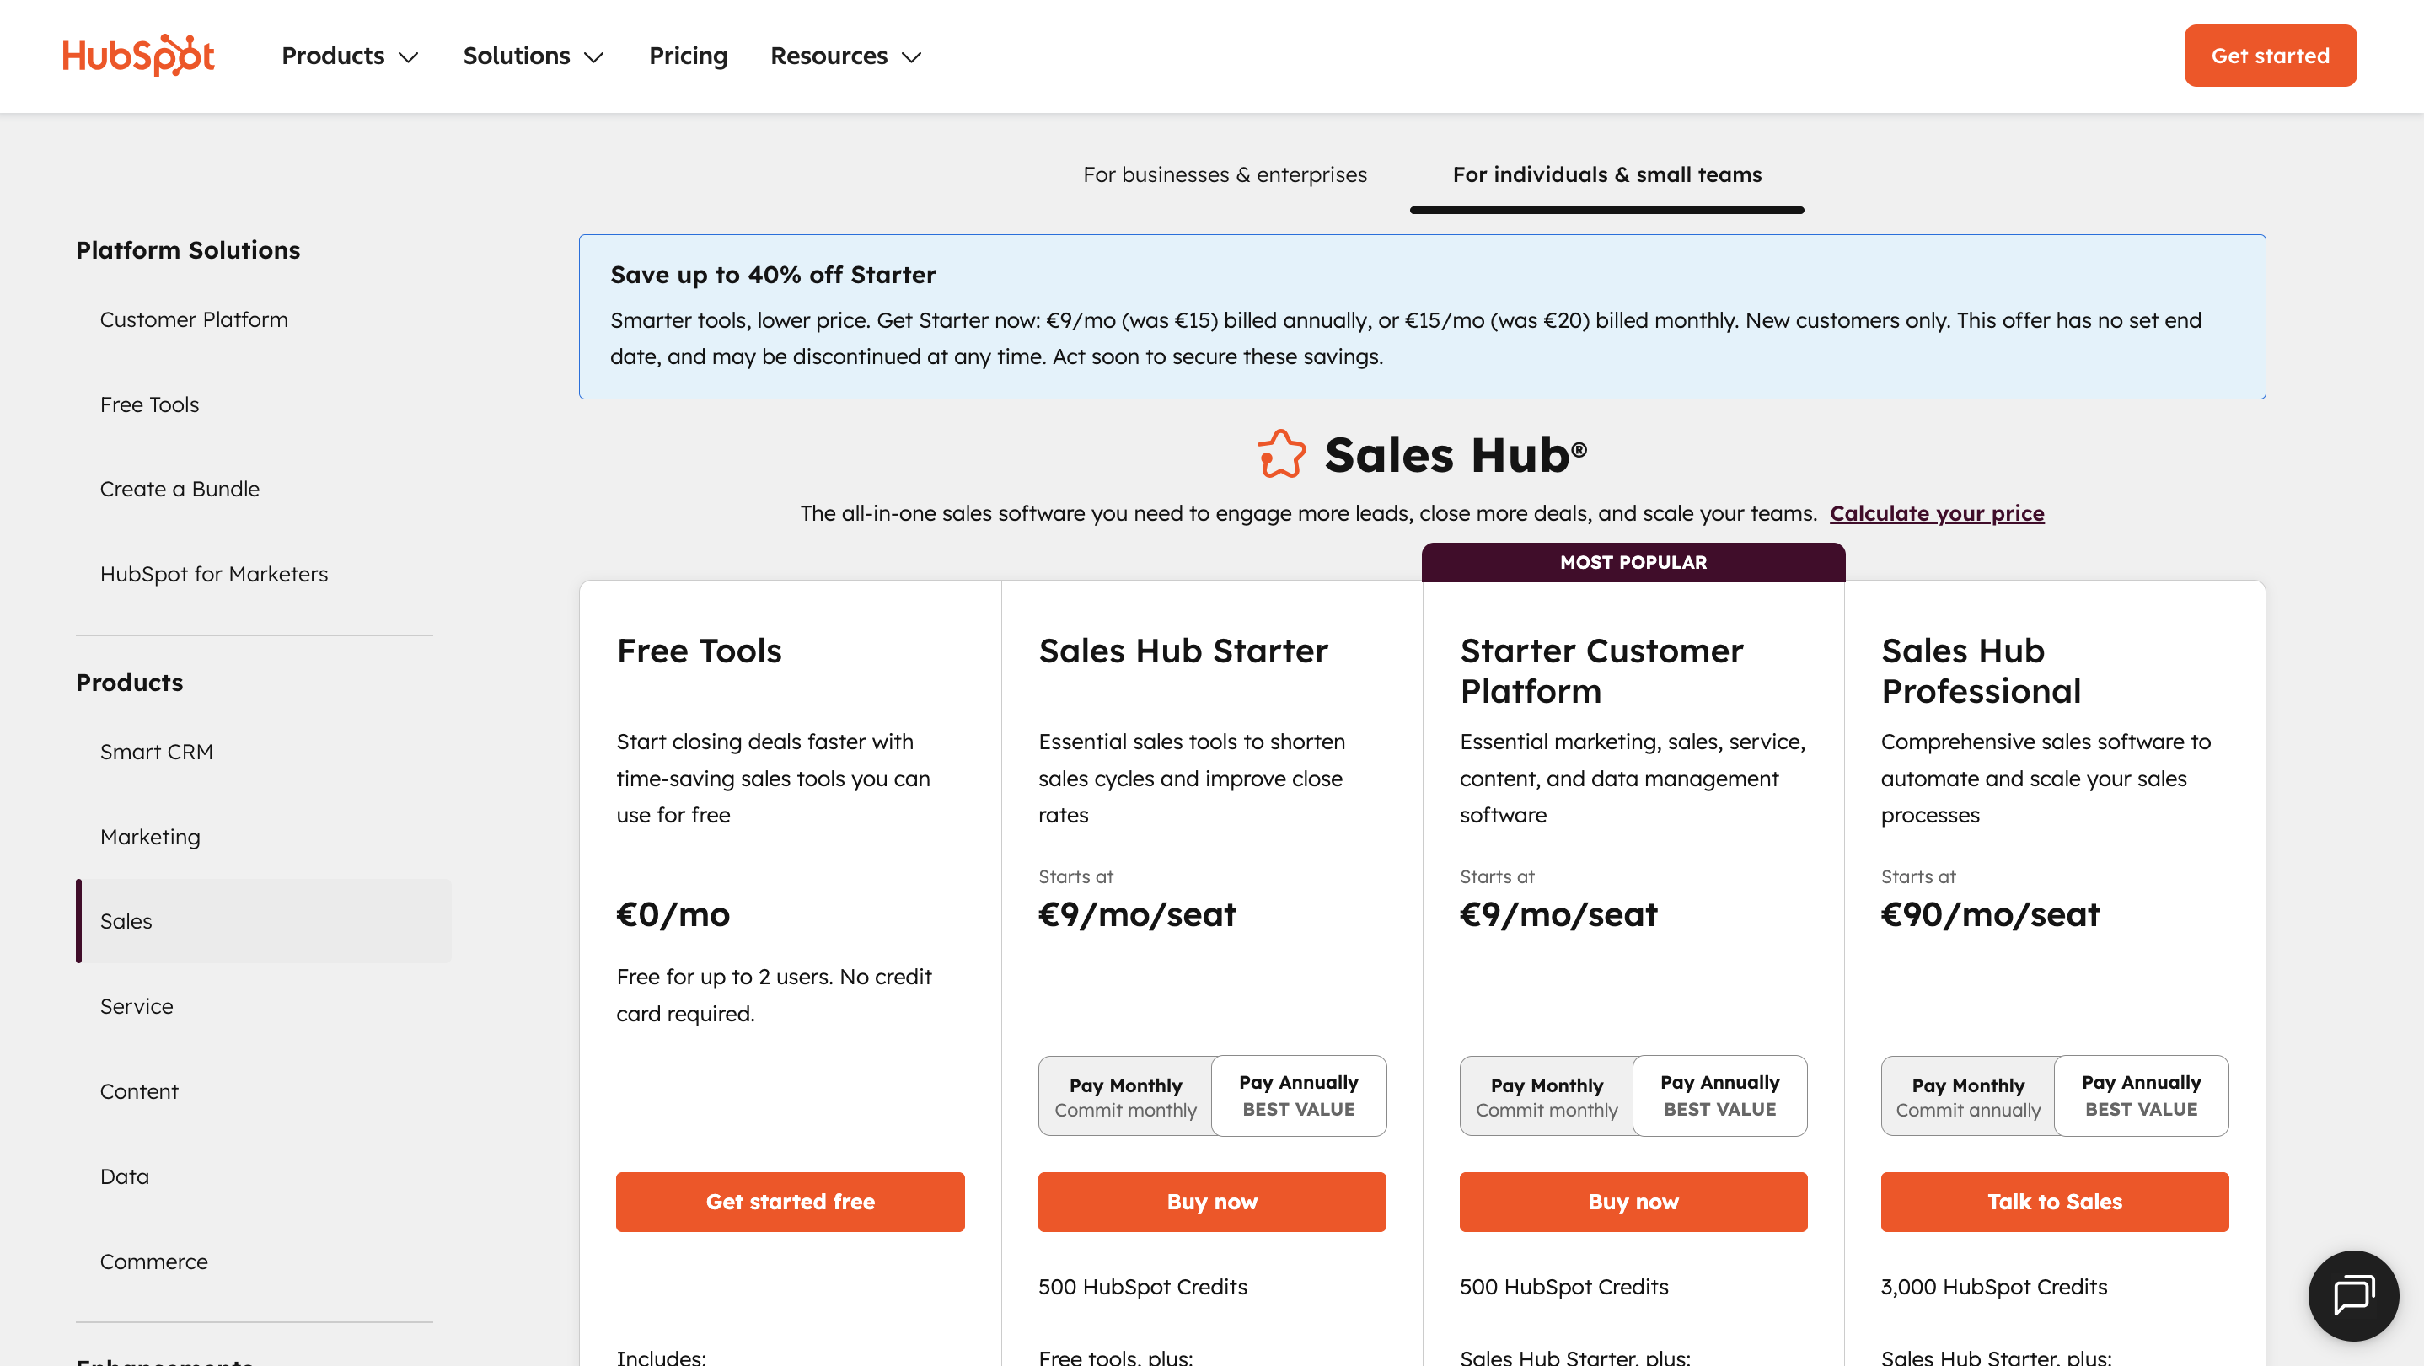This screenshot has height=1366, width=2424.
Task: Select Commerce in Products sidebar
Action: pyautogui.click(x=153, y=1261)
